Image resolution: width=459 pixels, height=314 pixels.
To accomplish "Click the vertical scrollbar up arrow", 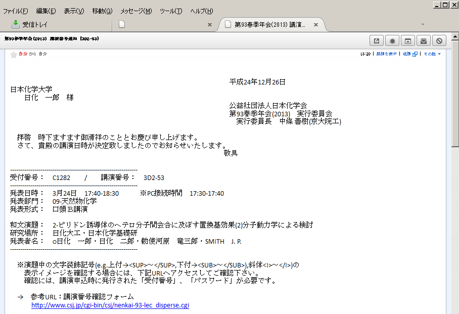I will click(x=454, y=36).
